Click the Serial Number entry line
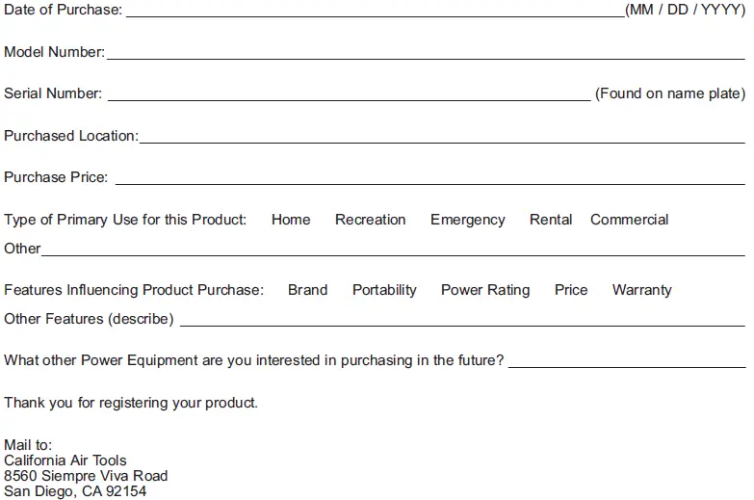Screen dimensions: 754x500 click(x=349, y=93)
